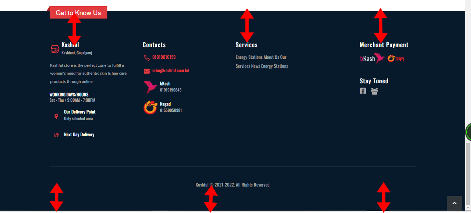Image resolution: width=471 pixels, height=213 pixels.
Task: Click the envelope icon beside the email address
Action: 147,71
